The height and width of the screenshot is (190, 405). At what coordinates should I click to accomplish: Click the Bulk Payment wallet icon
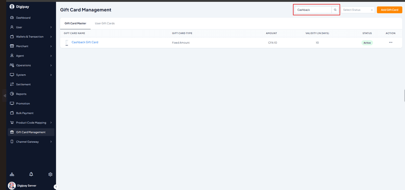[x=12, y=113]
